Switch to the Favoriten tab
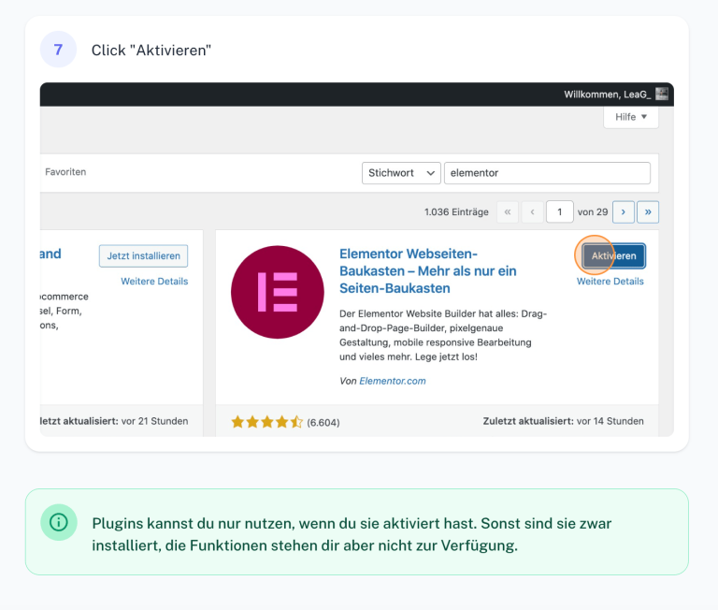The height and width of the screenshot is (610, 718). click(65, 172)
